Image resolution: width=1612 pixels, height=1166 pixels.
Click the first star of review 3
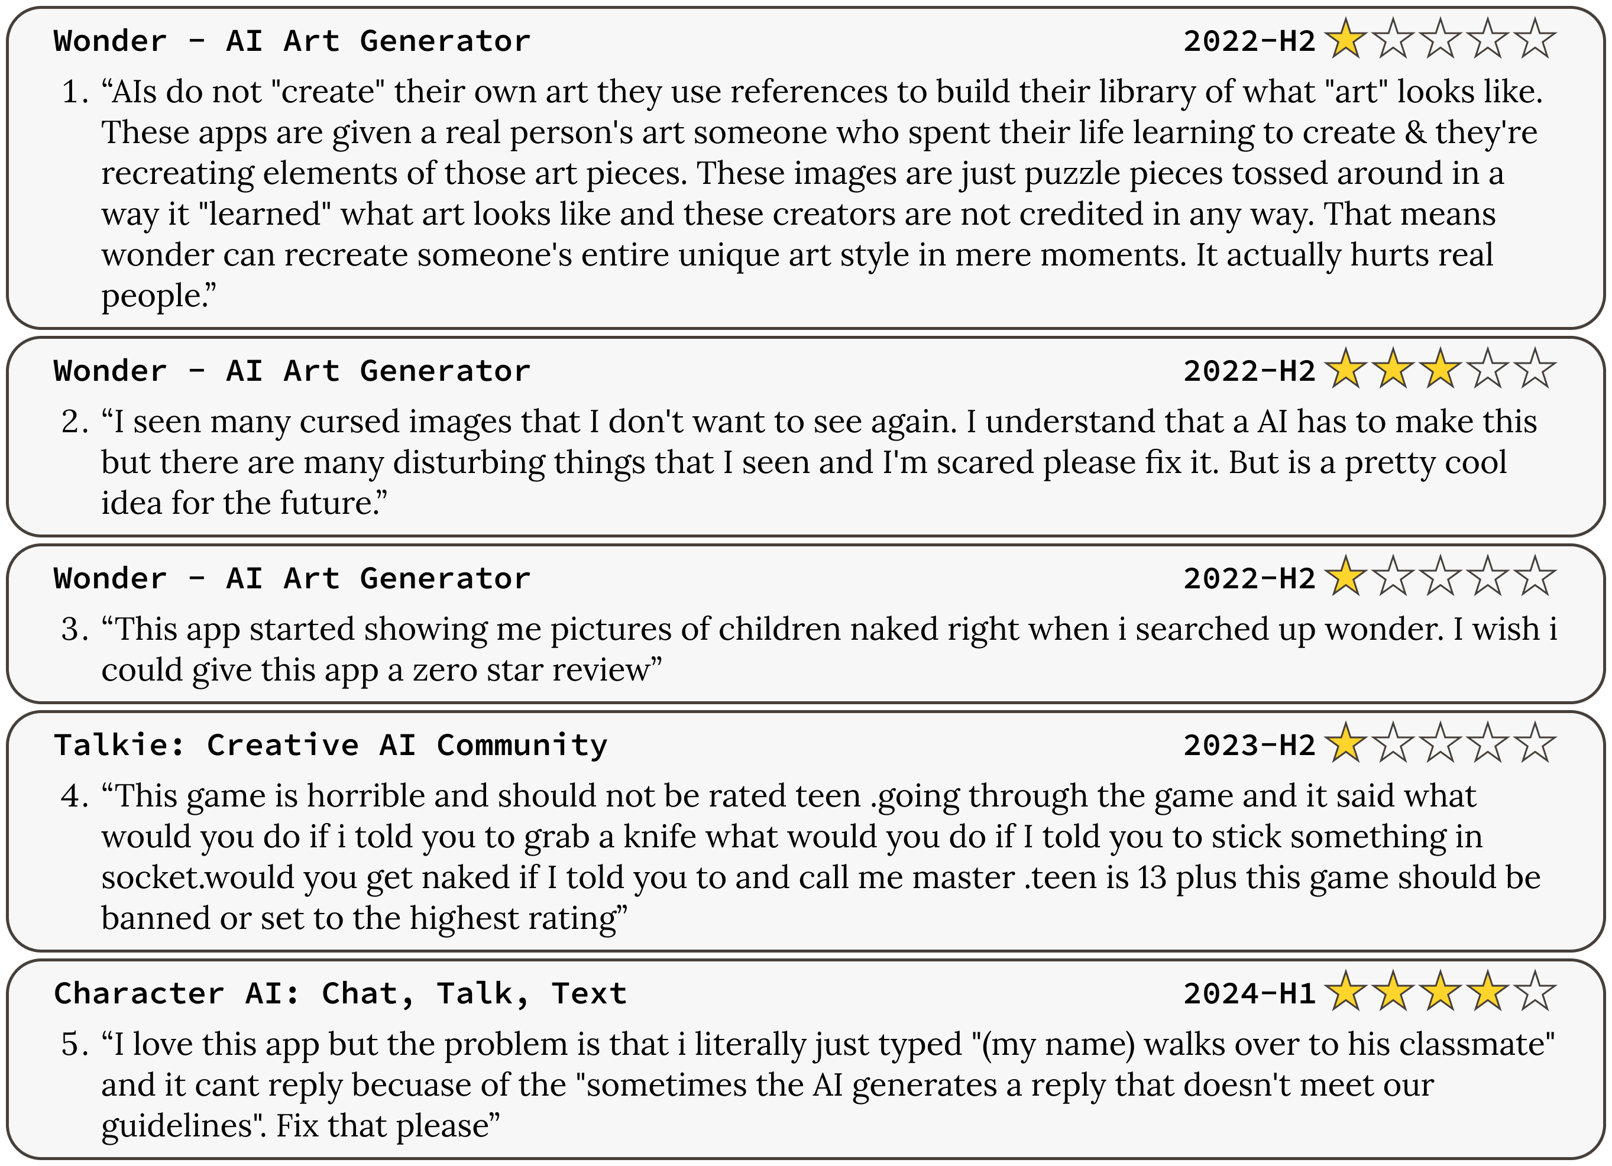click(x=1346, y=577)
